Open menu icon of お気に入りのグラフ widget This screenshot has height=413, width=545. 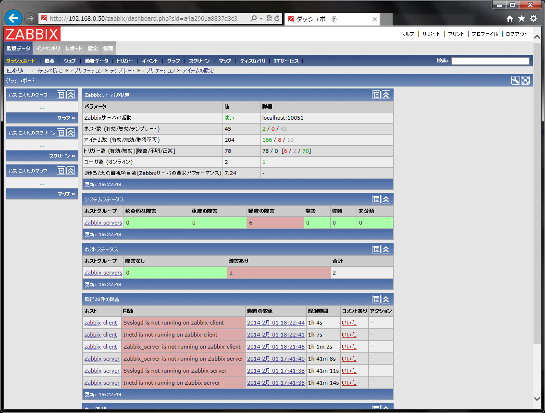(x=61, y=95)
